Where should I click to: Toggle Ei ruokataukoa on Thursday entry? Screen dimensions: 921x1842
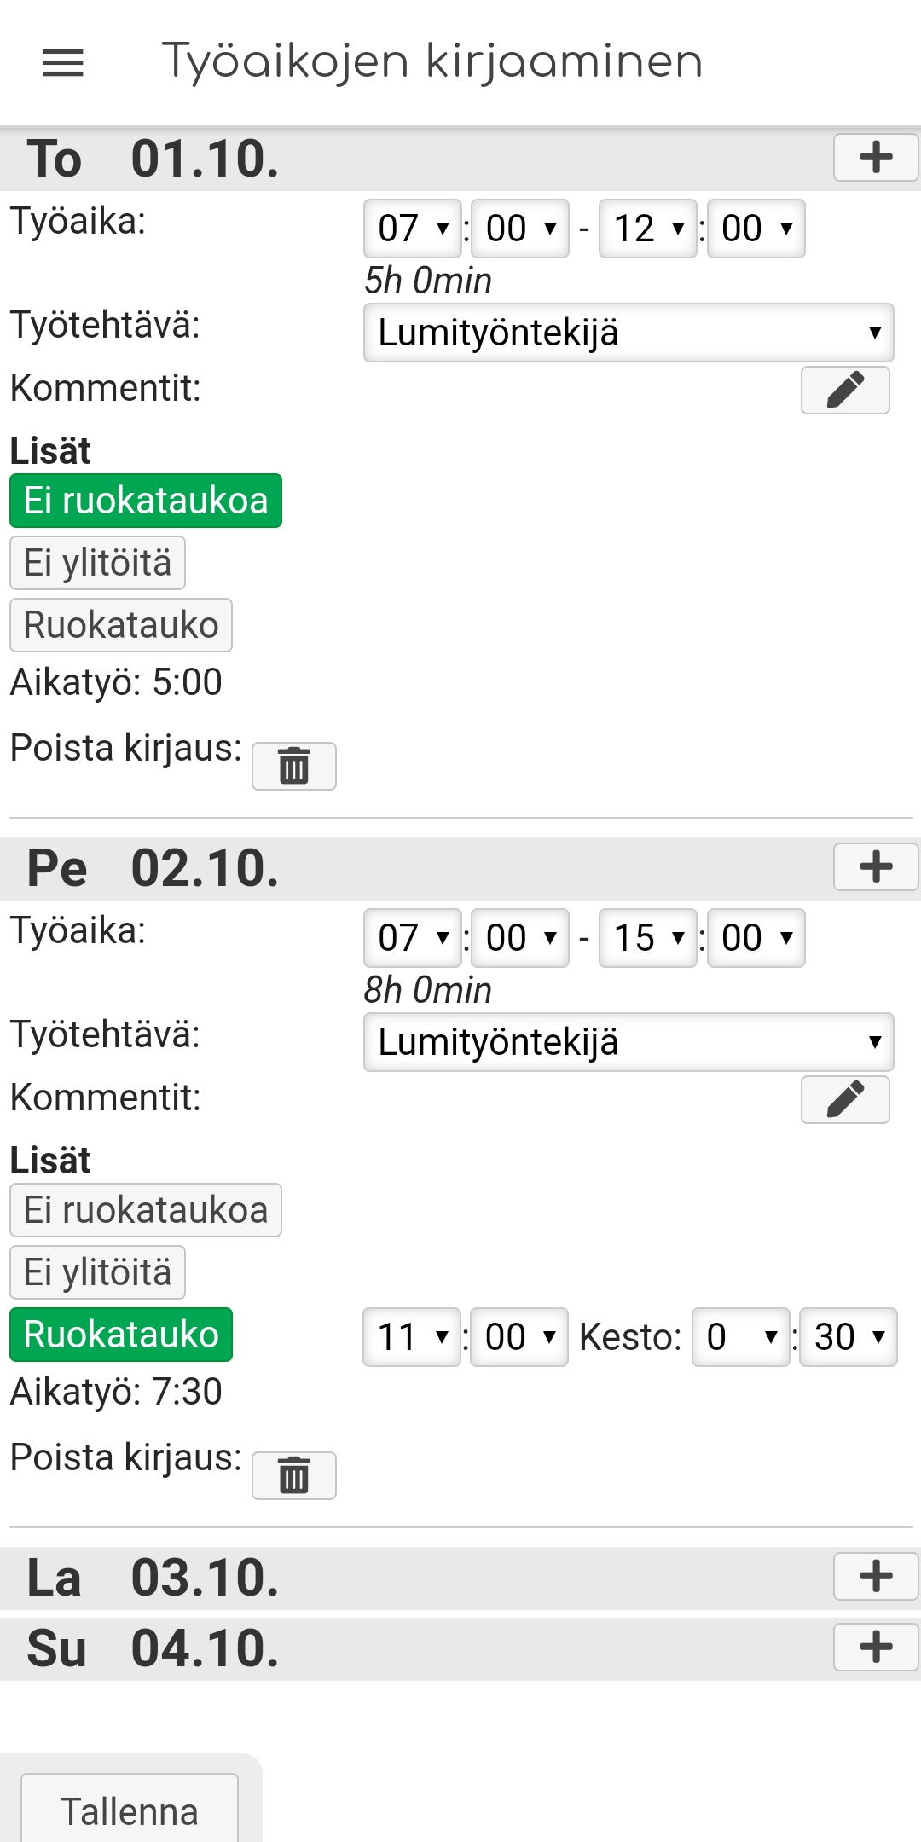146,501
